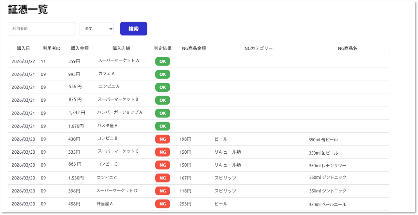The image size is (418, 215).
Task: Click the 検索 button
Action: pyautogui.click(x=134, y=29)
